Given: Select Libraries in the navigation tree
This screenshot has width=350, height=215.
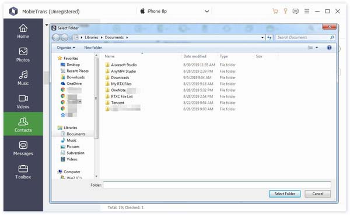Looking at the screenshot, I should coord(68,128).
